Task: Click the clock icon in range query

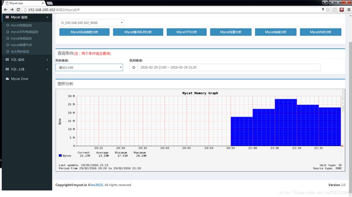Action: tap(134, 67)
